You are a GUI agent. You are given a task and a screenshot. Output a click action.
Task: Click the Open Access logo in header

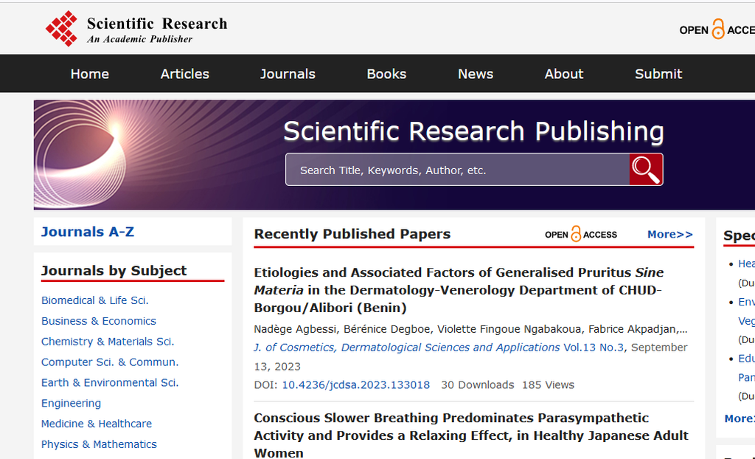717,30
